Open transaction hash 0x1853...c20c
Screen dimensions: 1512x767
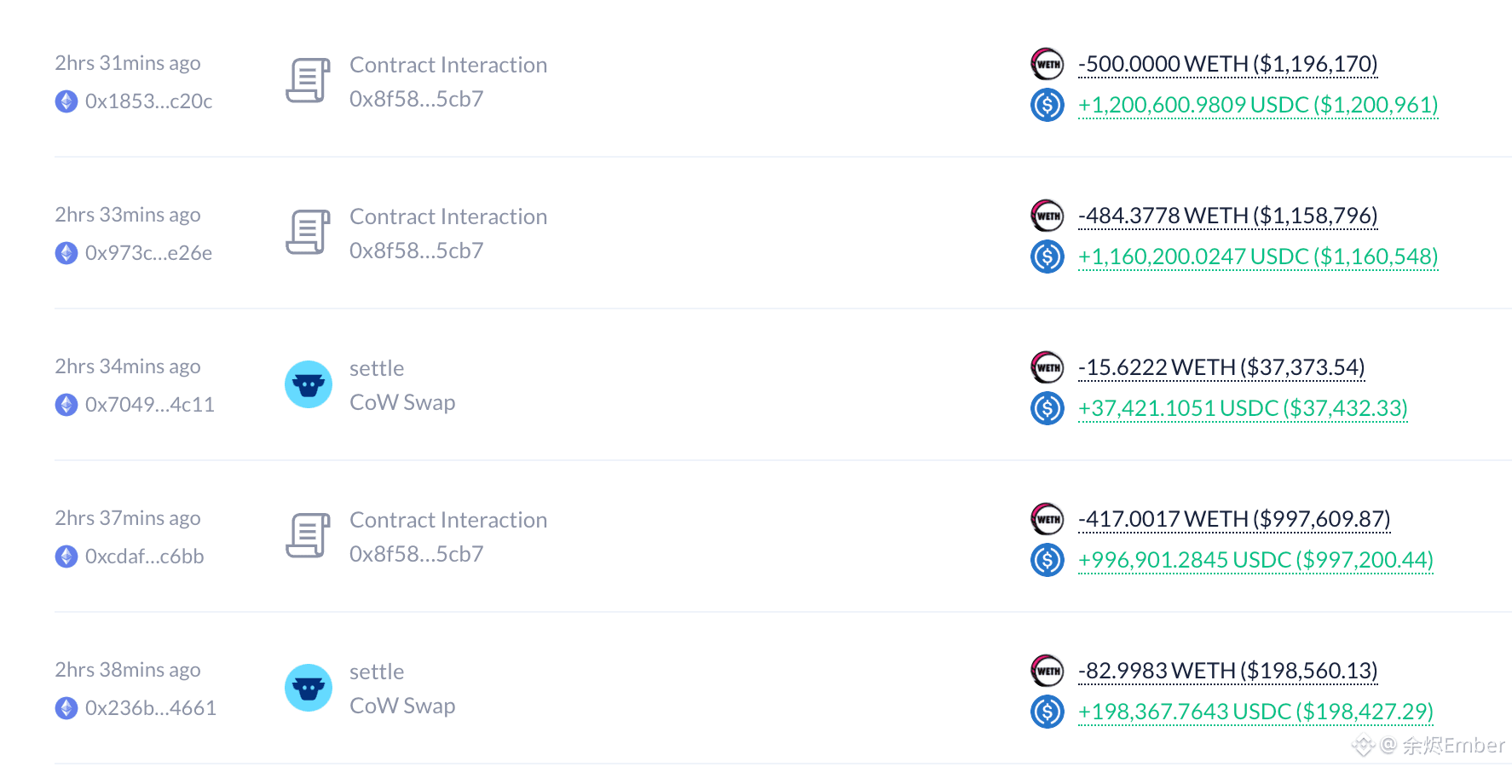148,101
